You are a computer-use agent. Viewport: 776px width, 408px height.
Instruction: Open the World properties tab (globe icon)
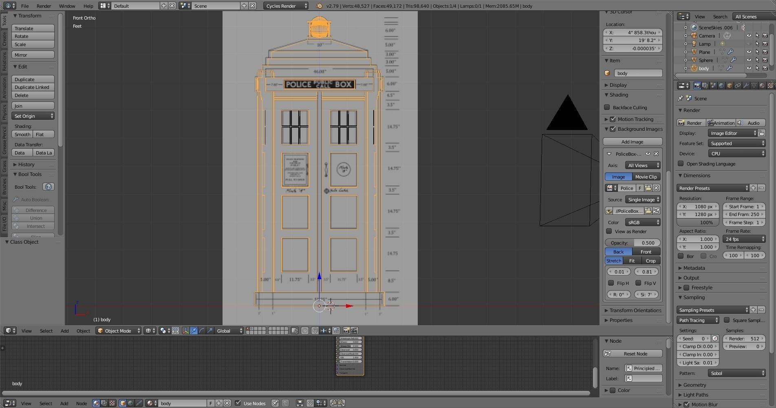point(721,86)
